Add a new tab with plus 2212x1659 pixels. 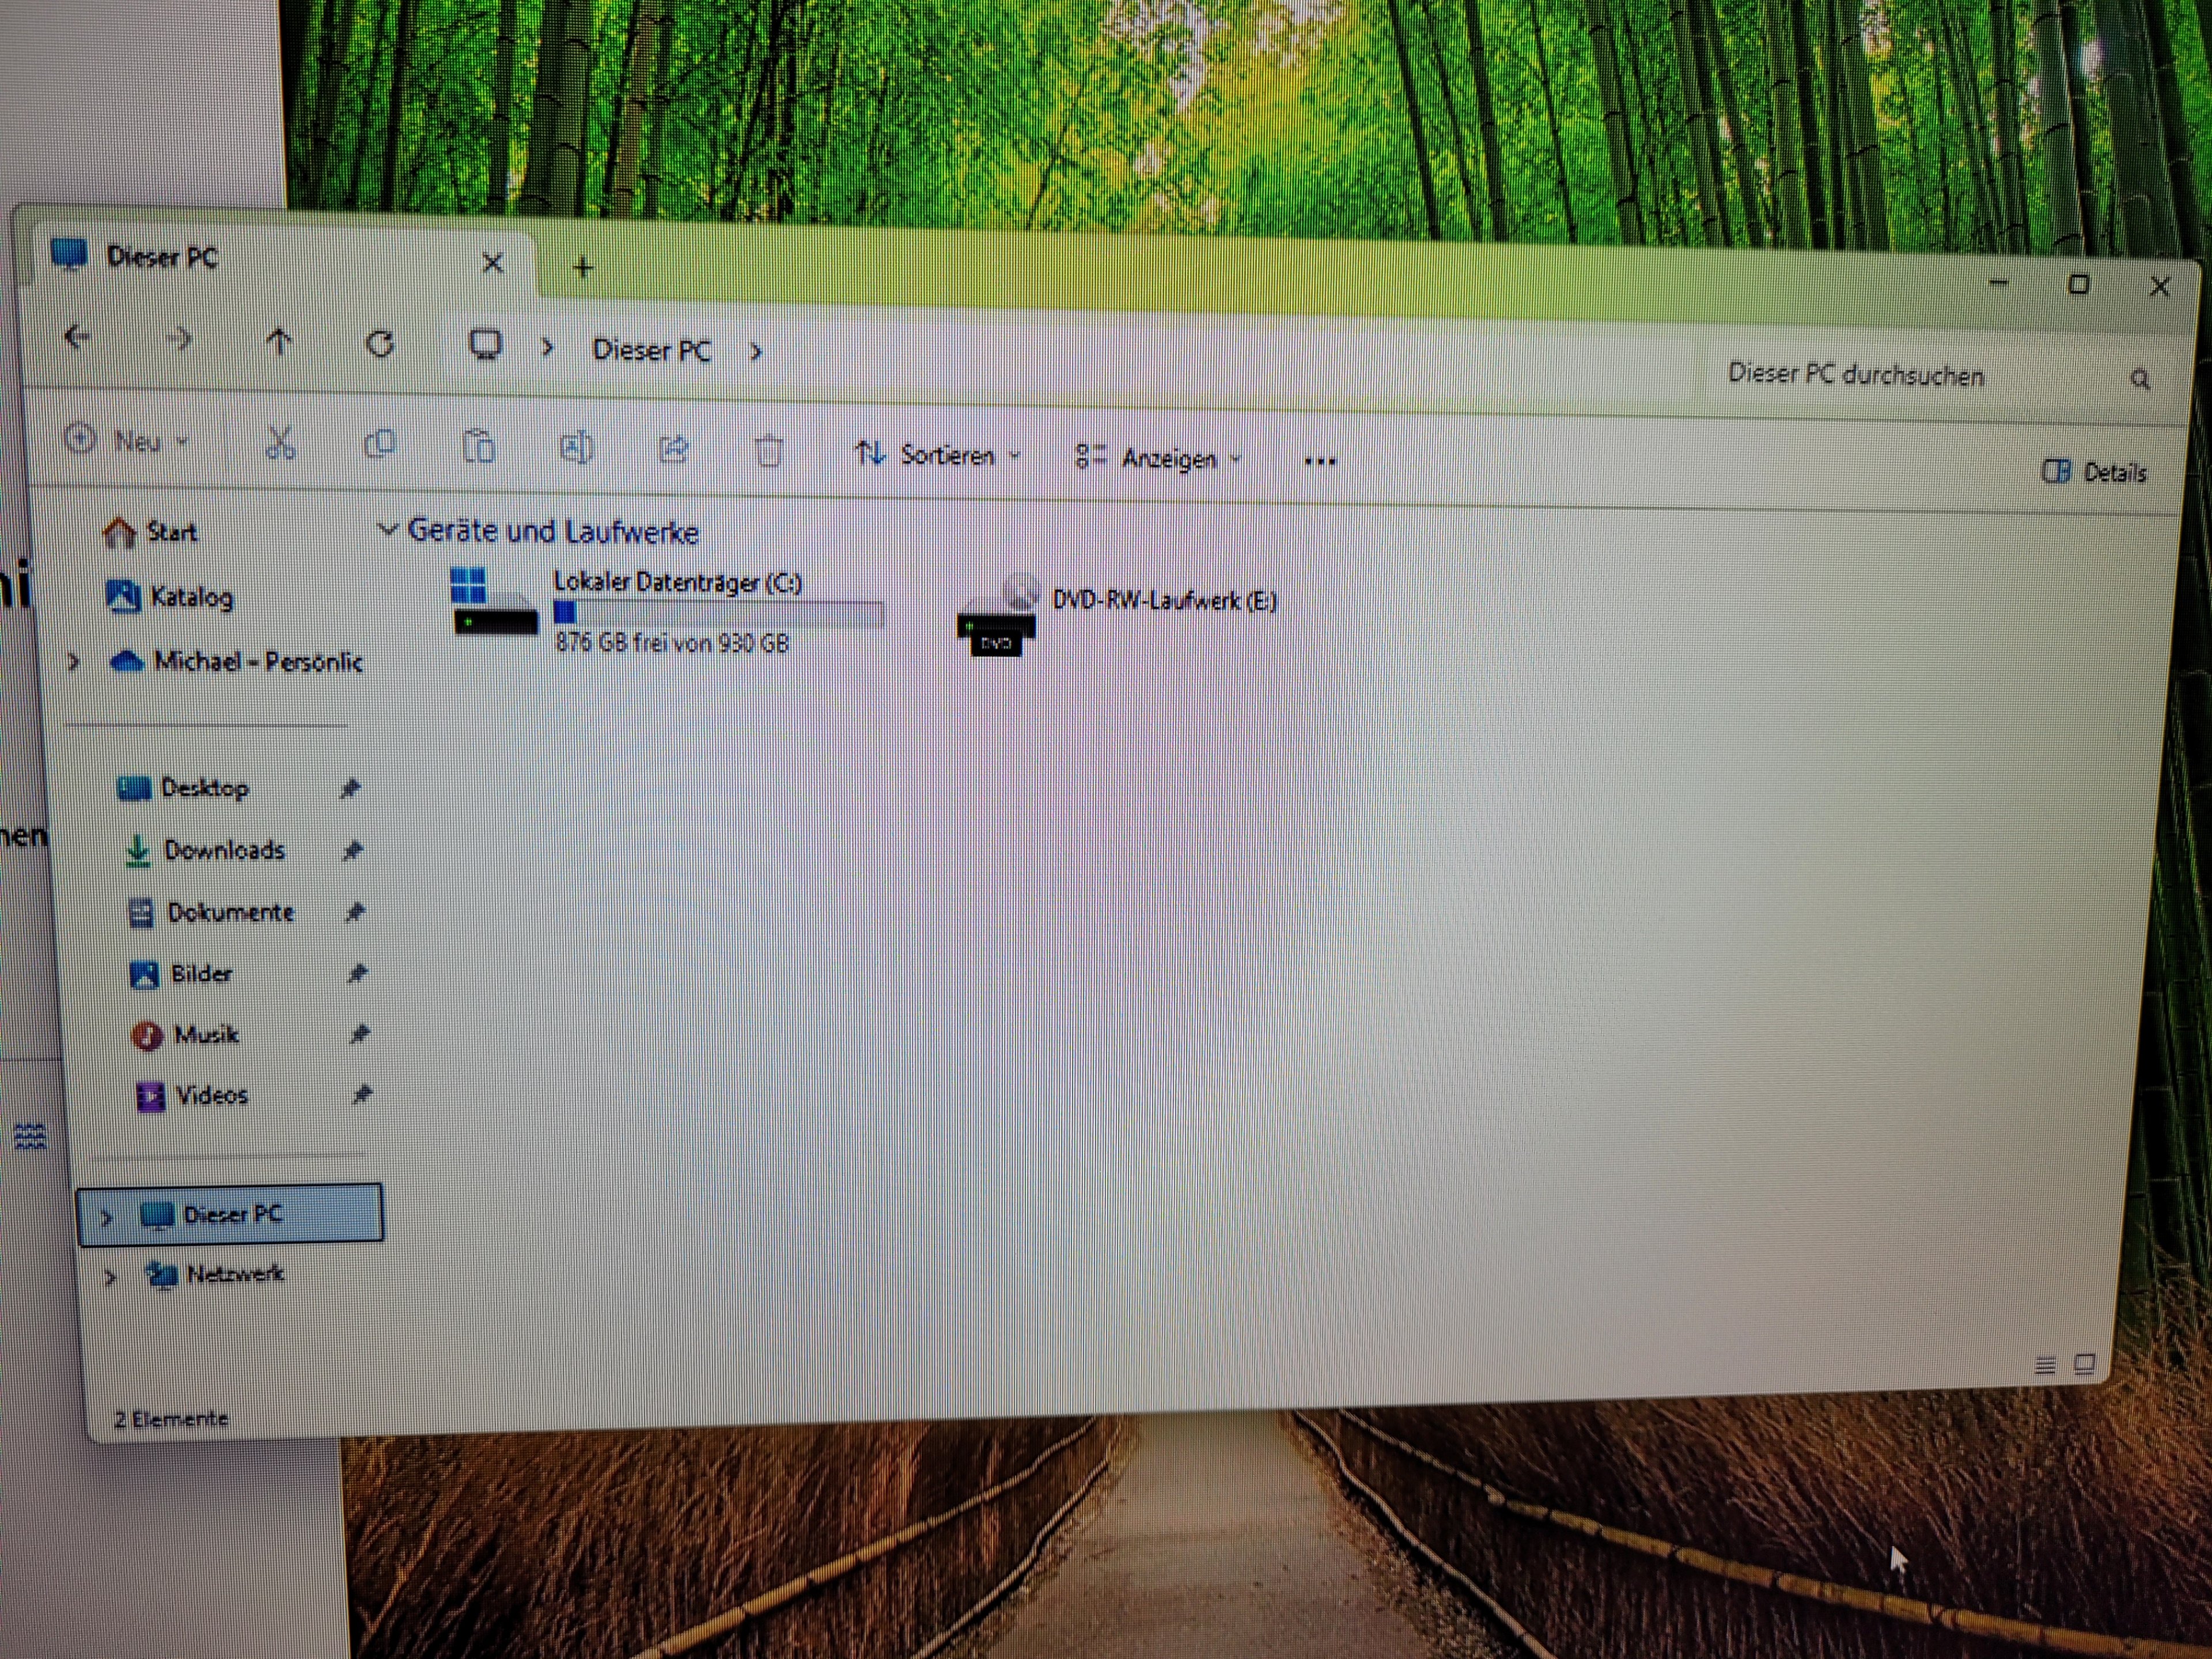583,267
